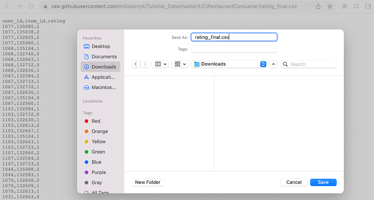Click the share icon in address bar
This screenshot has width=374, height=200.
(318, 7)
